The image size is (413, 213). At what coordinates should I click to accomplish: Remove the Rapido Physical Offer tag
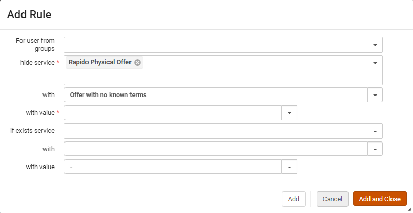[x=137, y=63]
